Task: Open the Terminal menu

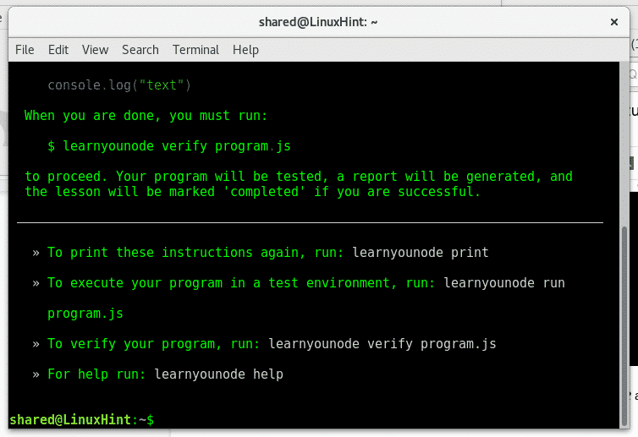Action: click(x=195, y=50)
